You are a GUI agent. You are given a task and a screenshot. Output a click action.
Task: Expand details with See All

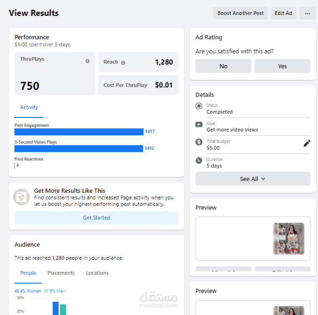253,179
